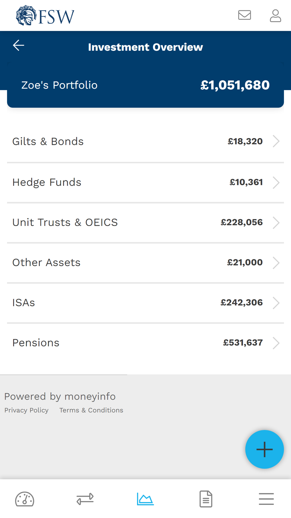This screenshot has width=291, height=518.
Task: View the £531,637 Pensions amount
Action: (243, 343)
